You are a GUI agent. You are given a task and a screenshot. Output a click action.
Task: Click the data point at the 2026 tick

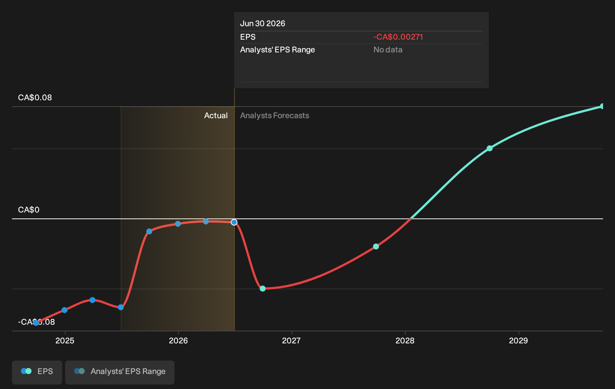tap(178, 224)
